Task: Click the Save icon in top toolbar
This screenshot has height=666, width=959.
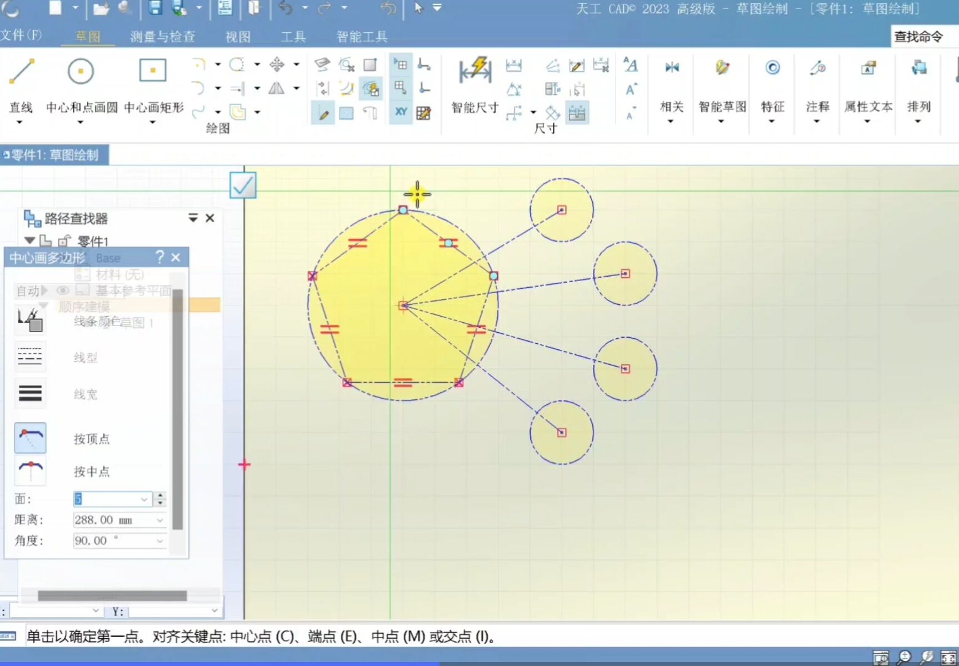Action: (155, 8)
